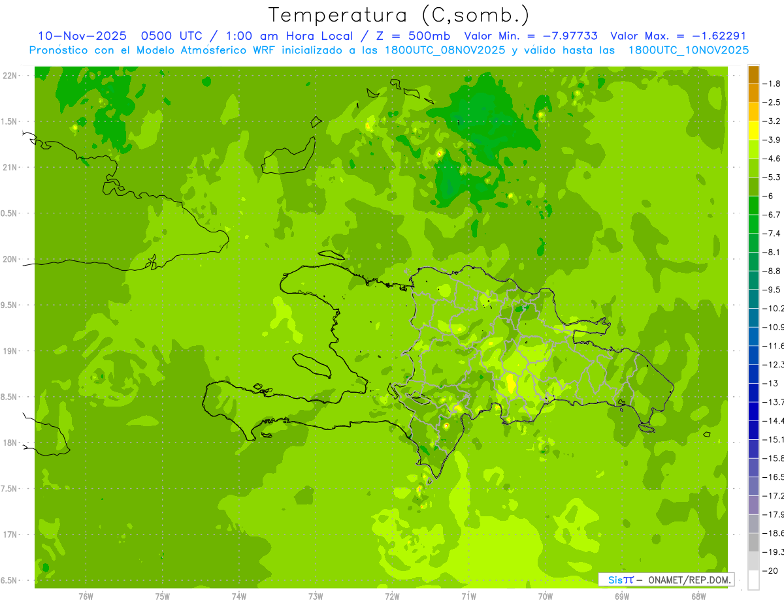Viewport: 784px width, 605px height.
Task: Click the '75W' longitude label
Action: (163, 597)
